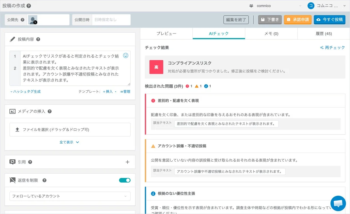This screenshot has height=214, width=350.
Task: Click アカウント誤爆や不適切投稿 flagged text chip
Action: (230, 171)
